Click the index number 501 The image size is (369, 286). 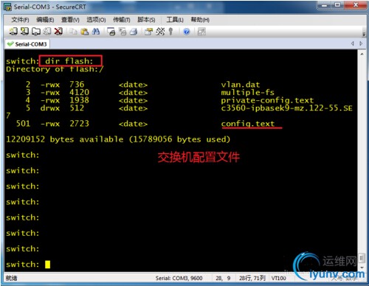(23, 124)
